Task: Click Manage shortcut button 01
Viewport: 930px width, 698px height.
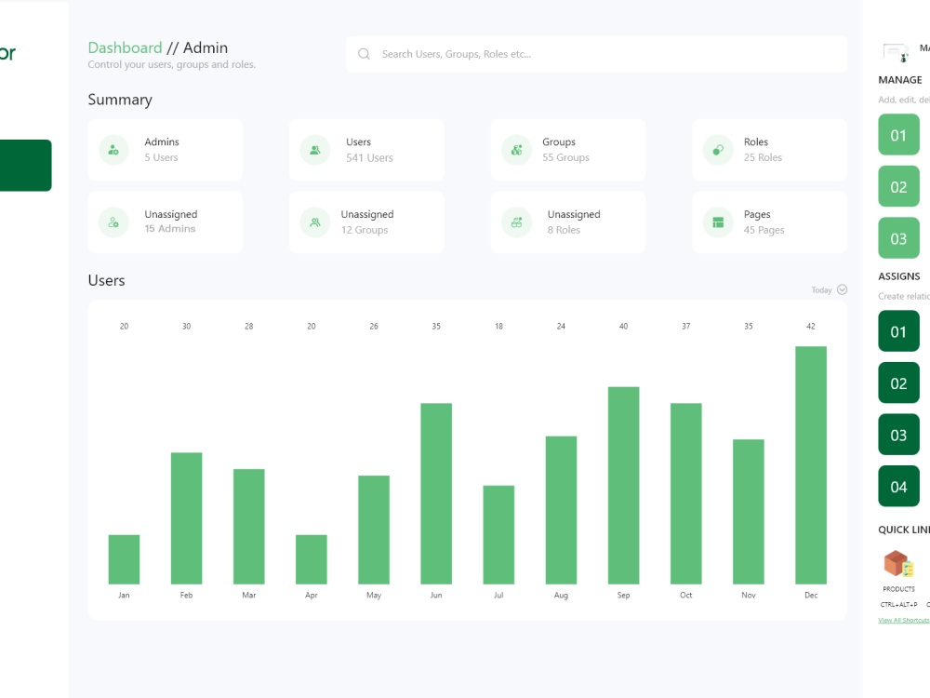Action: click(898, 134)
